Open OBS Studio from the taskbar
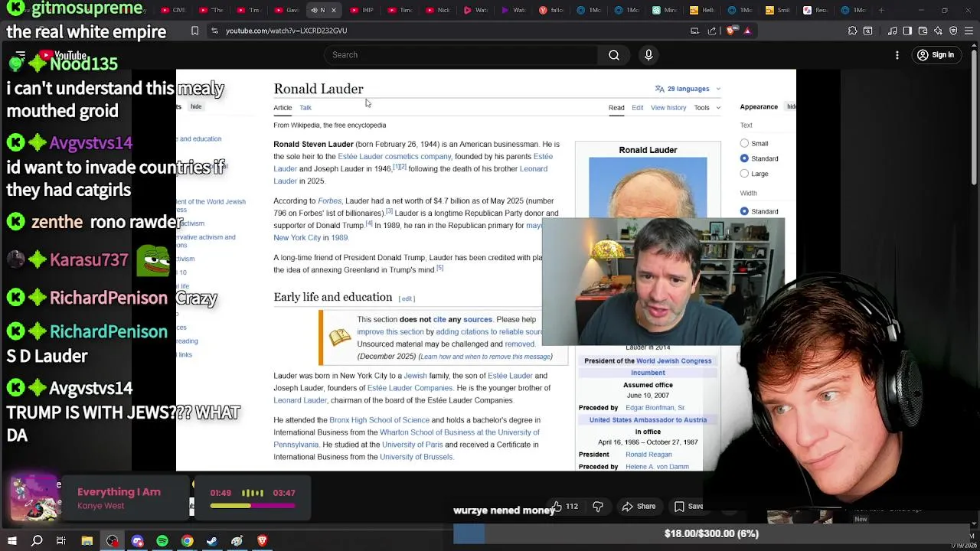Screen dimensions: 980x551 [113, 541]
